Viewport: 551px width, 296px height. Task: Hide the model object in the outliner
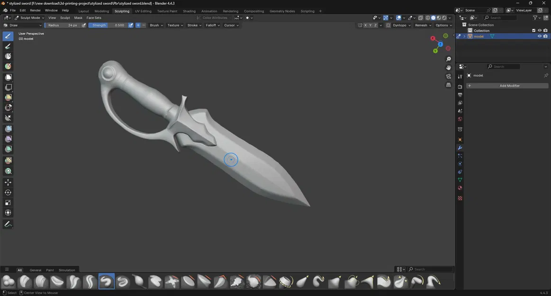point(539,36)
